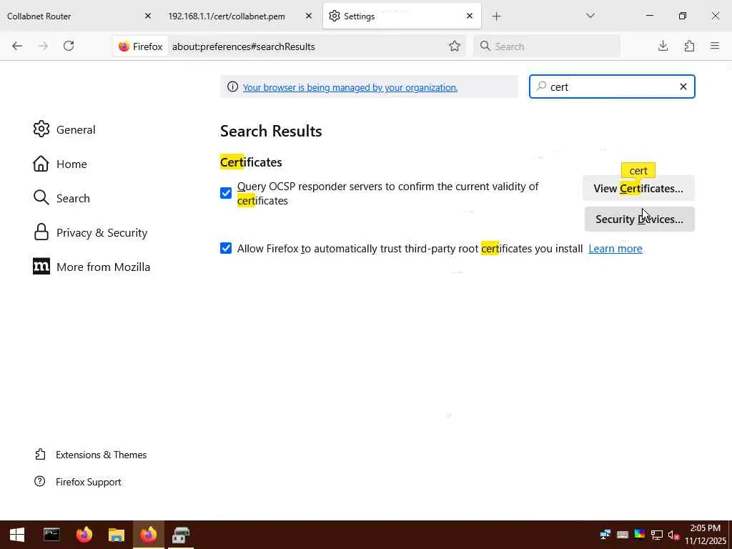The height and width of the screenshot is (549, 732).
Task: Click the router device taskbar icon
Action: pos(181,535)
